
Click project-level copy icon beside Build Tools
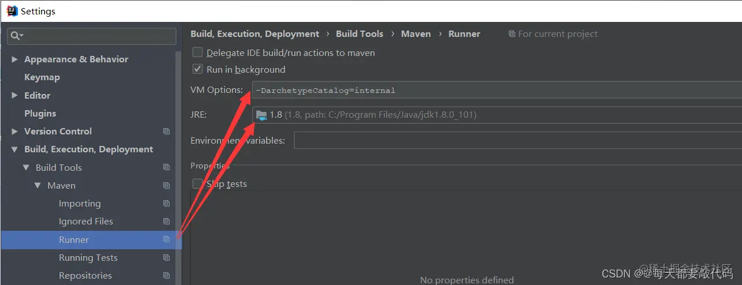pos(167,167)
